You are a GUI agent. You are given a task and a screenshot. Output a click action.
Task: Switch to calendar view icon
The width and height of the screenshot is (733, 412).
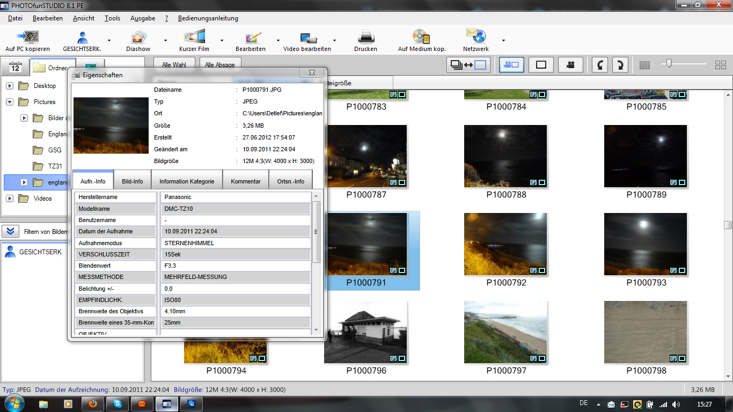(x=16, y=68)
